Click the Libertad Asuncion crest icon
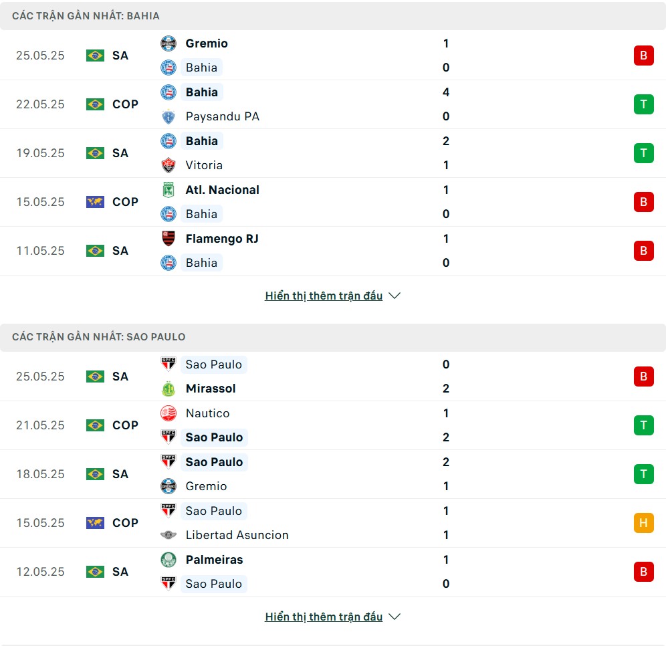Image resolution: width=666 pixels, height=646 pixels. click(169, 535)
